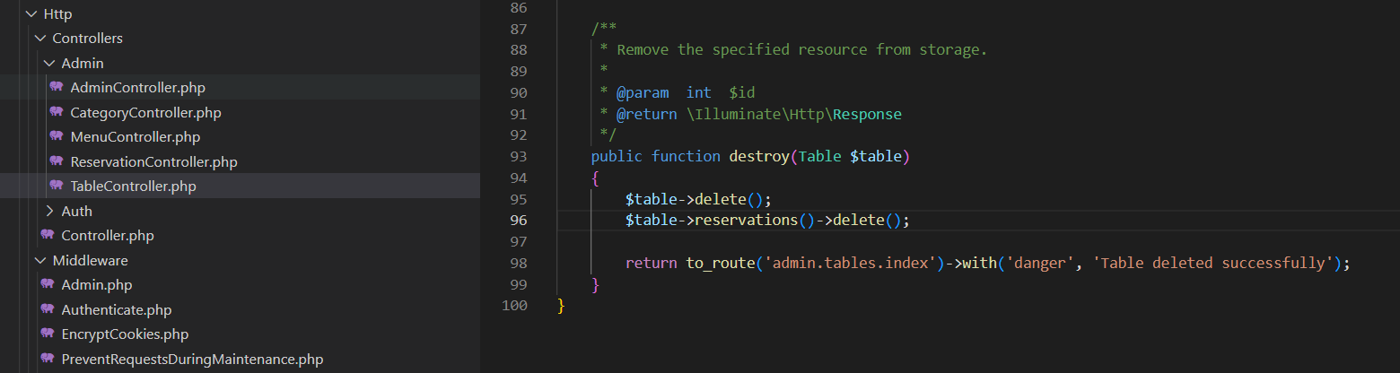Collapse the Middleware folder chevron

coord(40,261)
